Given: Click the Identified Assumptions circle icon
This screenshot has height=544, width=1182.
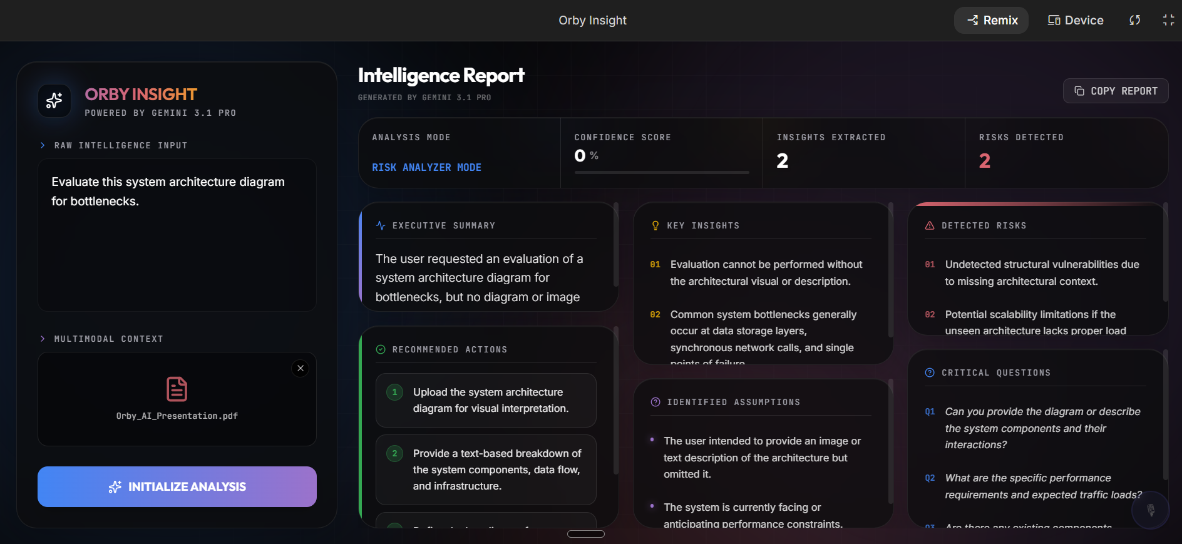Looking at the screenshot, I should 655,402.
